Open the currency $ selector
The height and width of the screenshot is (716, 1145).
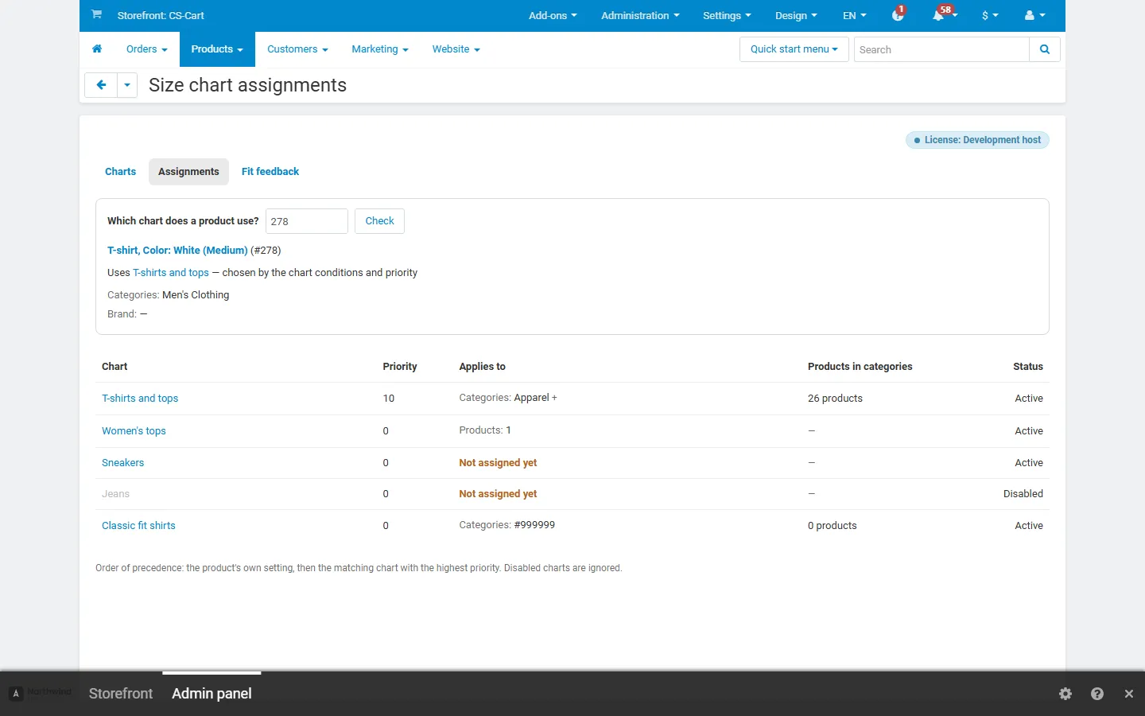click(990, 15)
